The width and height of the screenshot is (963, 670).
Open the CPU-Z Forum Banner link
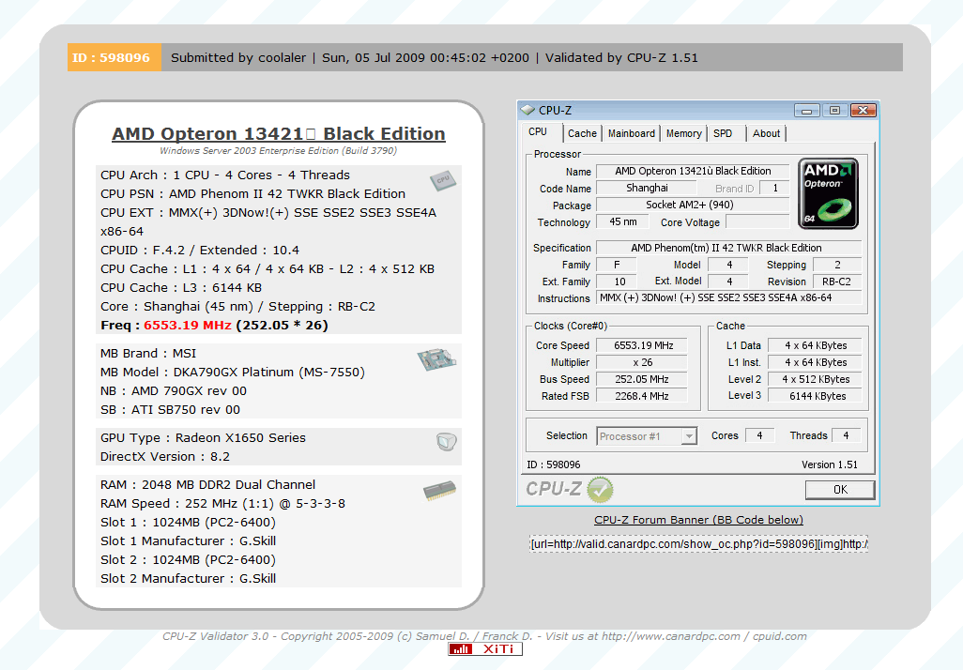click(x=698, y=520)
